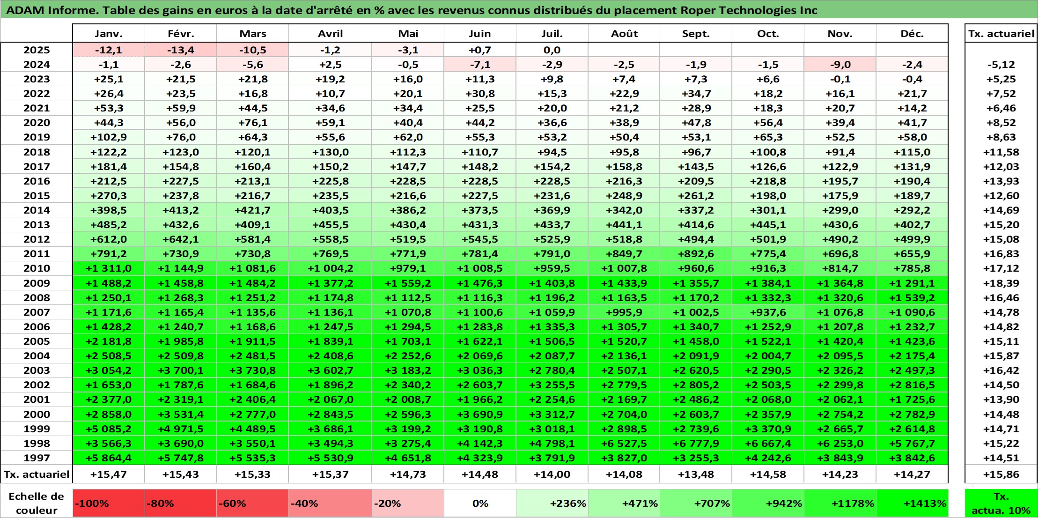Click the 0,0 cell for July 2025
This screenshot has width=1038, height=518.
(552, 50)
